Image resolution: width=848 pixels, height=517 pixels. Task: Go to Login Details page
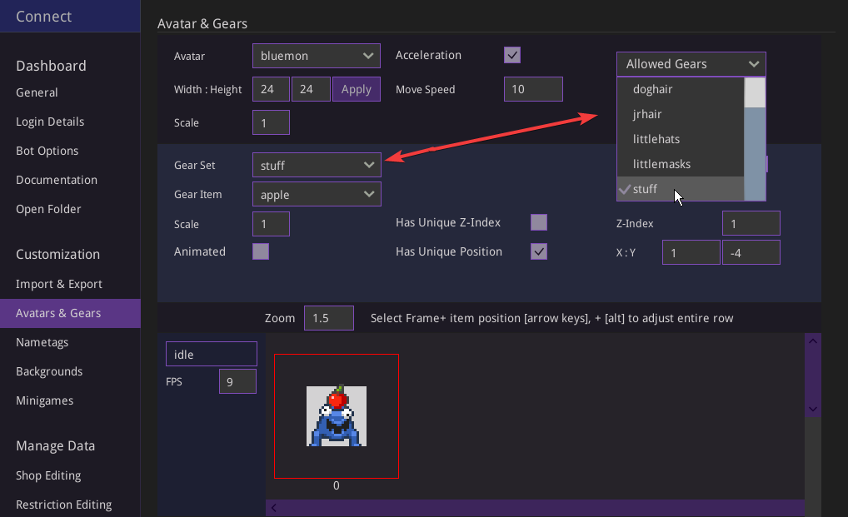coord(50,122)
